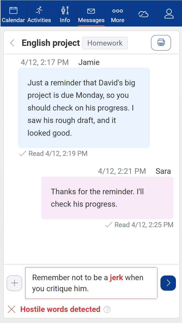Click the highlighted word "jerk"
Viewport: 182px width, 323px height.
click(116, 278)
